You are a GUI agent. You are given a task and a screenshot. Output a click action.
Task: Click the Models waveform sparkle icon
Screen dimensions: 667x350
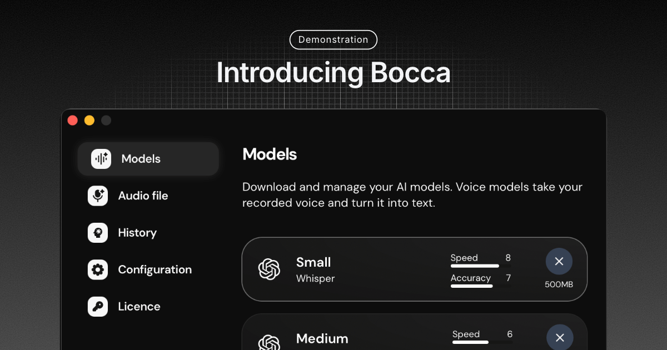101,159
